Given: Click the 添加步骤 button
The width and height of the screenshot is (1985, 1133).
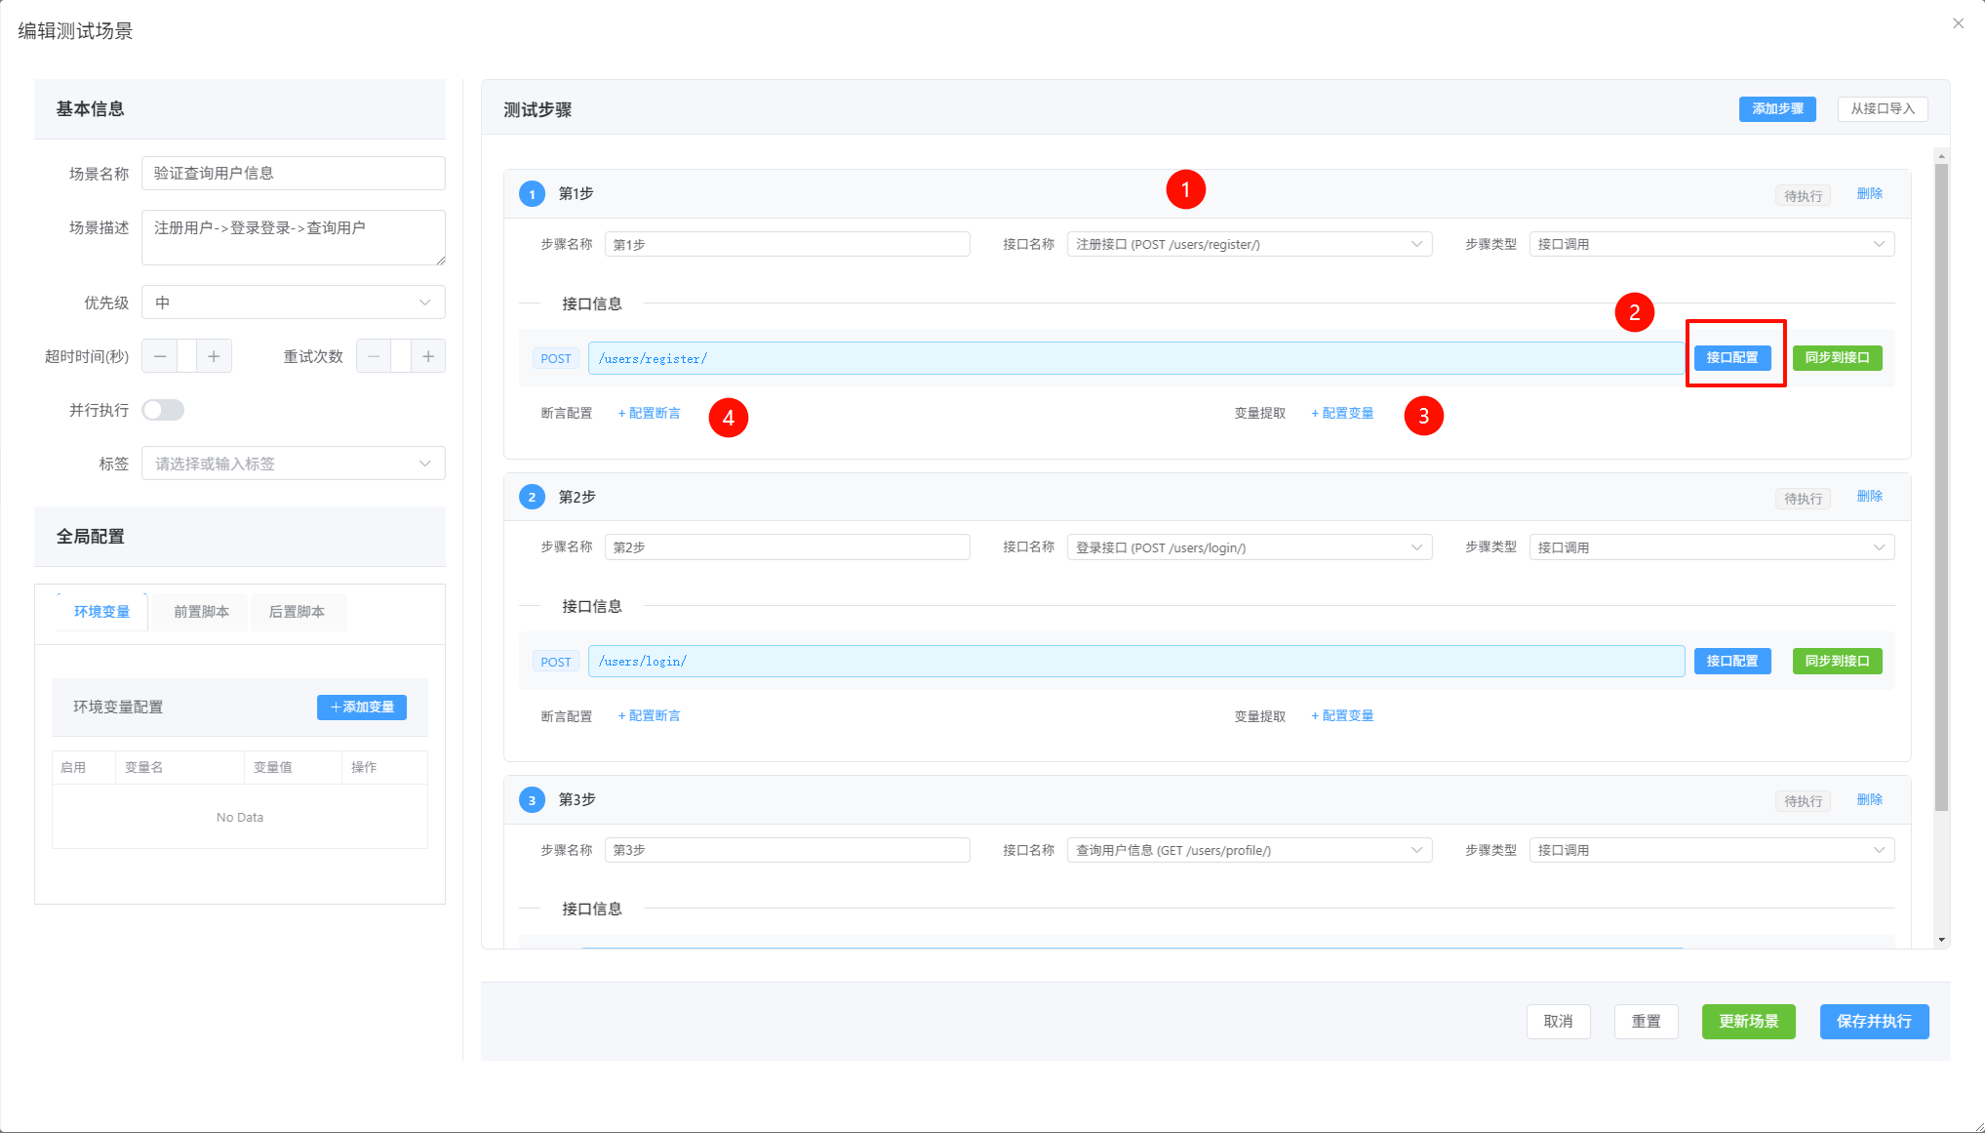Looking at the screenshot, I should click(1776, 109).
